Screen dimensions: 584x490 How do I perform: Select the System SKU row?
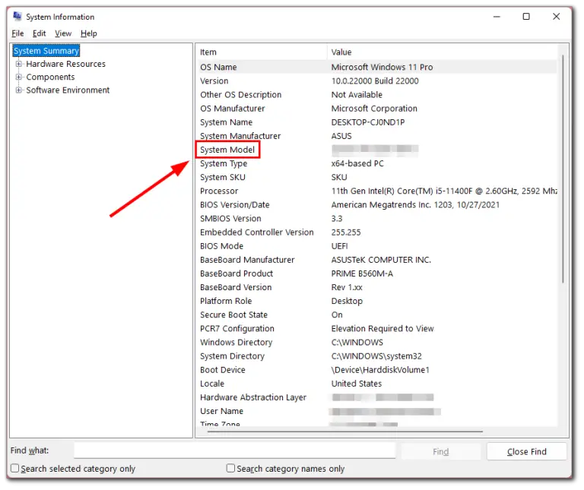(377, 177)
